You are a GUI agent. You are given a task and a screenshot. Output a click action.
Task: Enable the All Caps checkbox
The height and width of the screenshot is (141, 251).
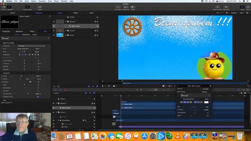point(38,91)
